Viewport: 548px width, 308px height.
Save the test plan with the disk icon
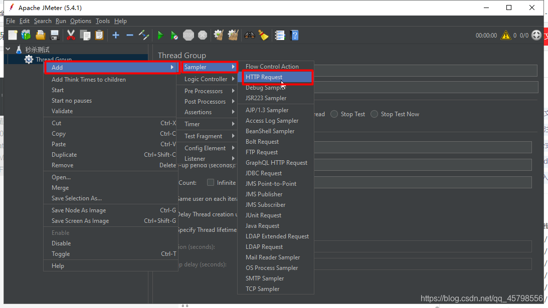click(x=55, y=35)
